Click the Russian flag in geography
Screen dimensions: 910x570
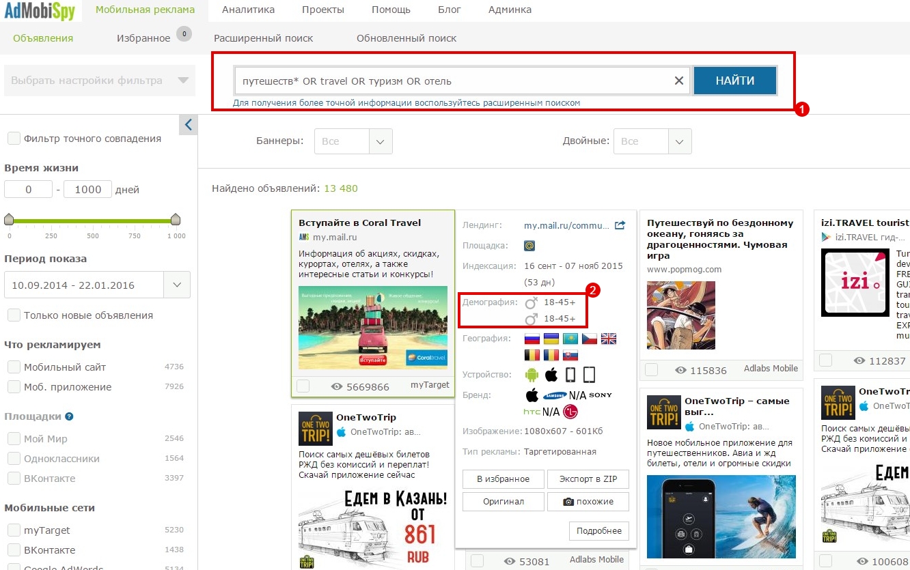532,339
